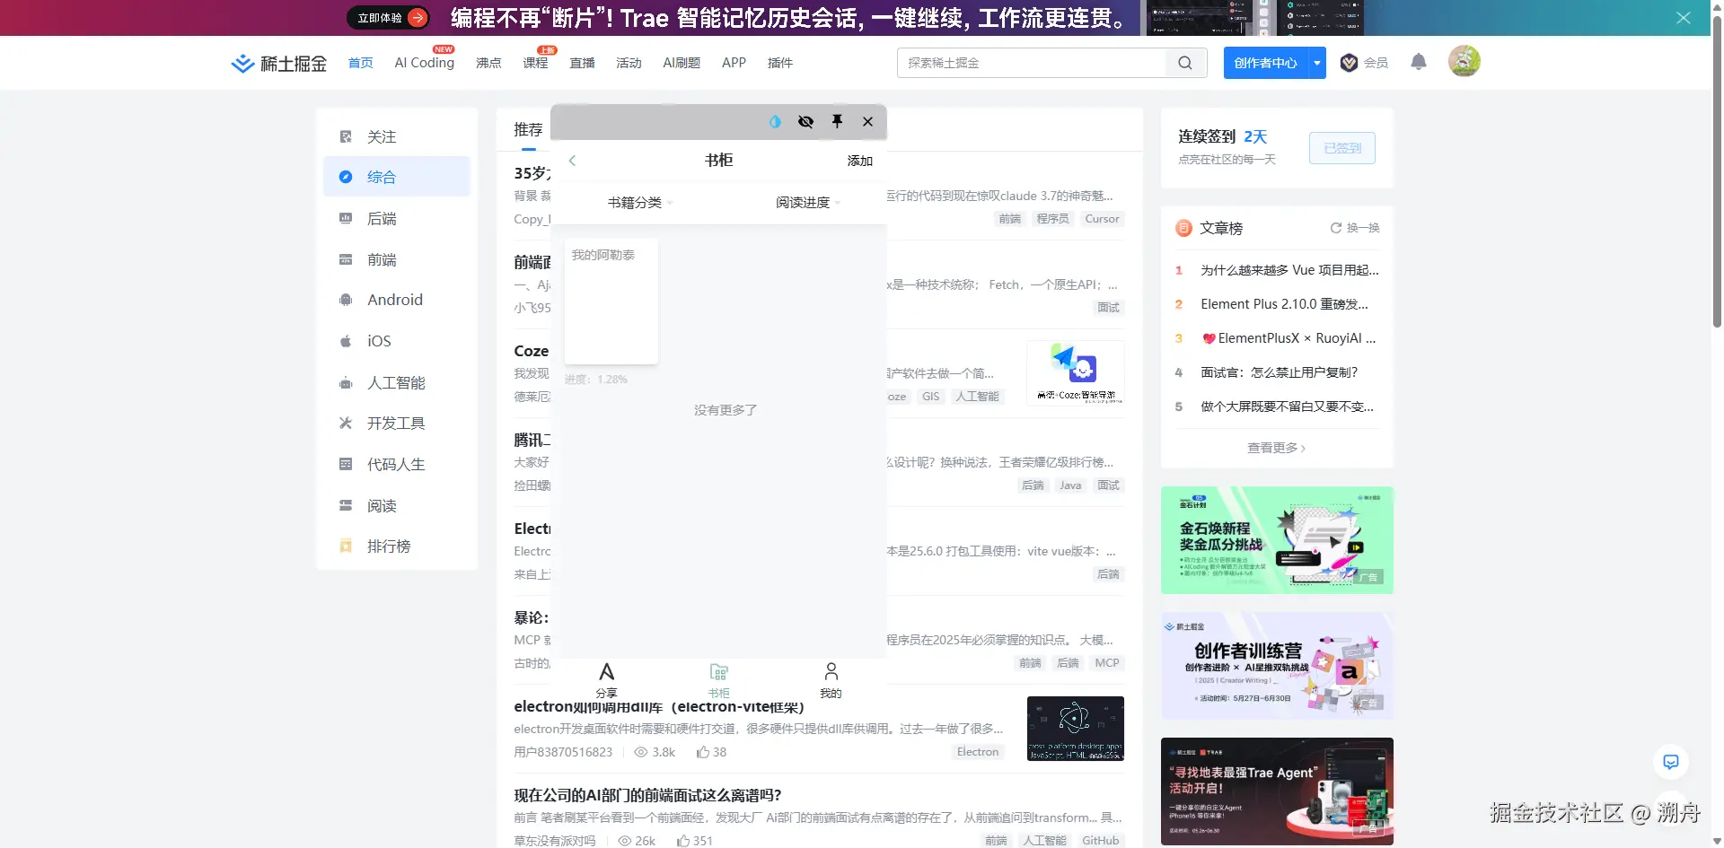This screenshot has height=848, width=1724.
Task: Expand the 阅读进度 dropdown
Action: coord(808,203)
